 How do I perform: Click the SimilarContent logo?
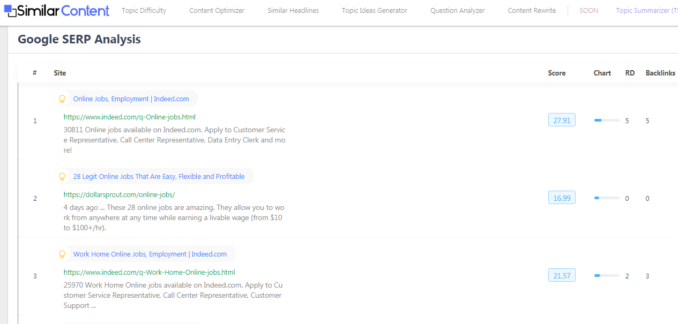(56, 11)
